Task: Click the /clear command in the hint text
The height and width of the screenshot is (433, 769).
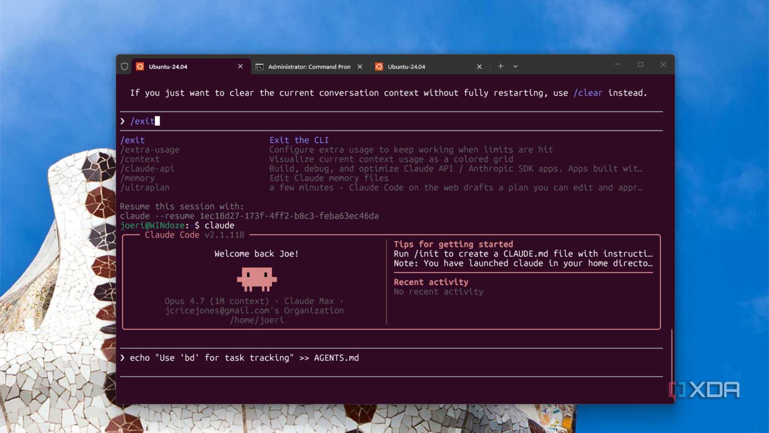Action: pyautogui.click(x=588, y=93)
